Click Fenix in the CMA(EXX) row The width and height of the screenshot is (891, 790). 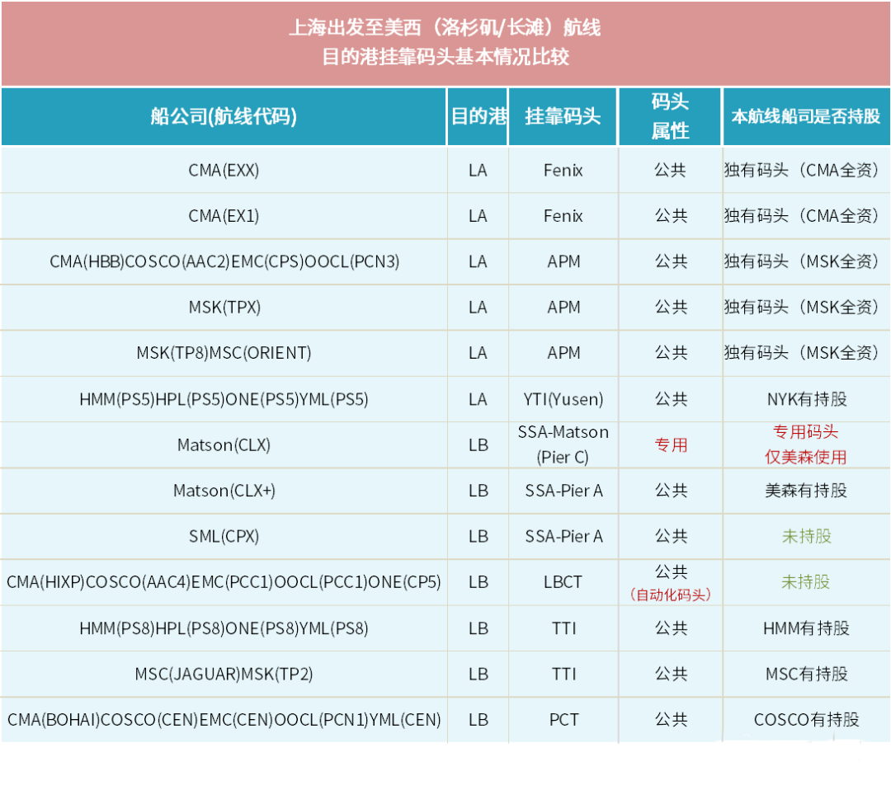point(563,171)
